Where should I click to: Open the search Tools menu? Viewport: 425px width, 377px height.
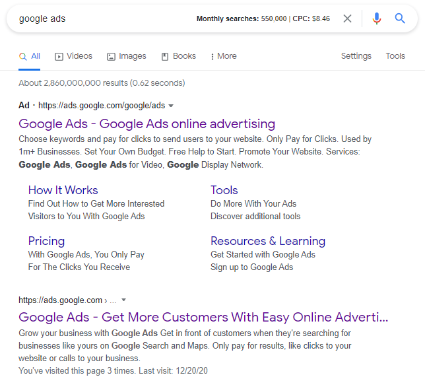[x=395, y=56]
